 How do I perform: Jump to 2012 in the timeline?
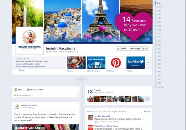pos(159,11)
